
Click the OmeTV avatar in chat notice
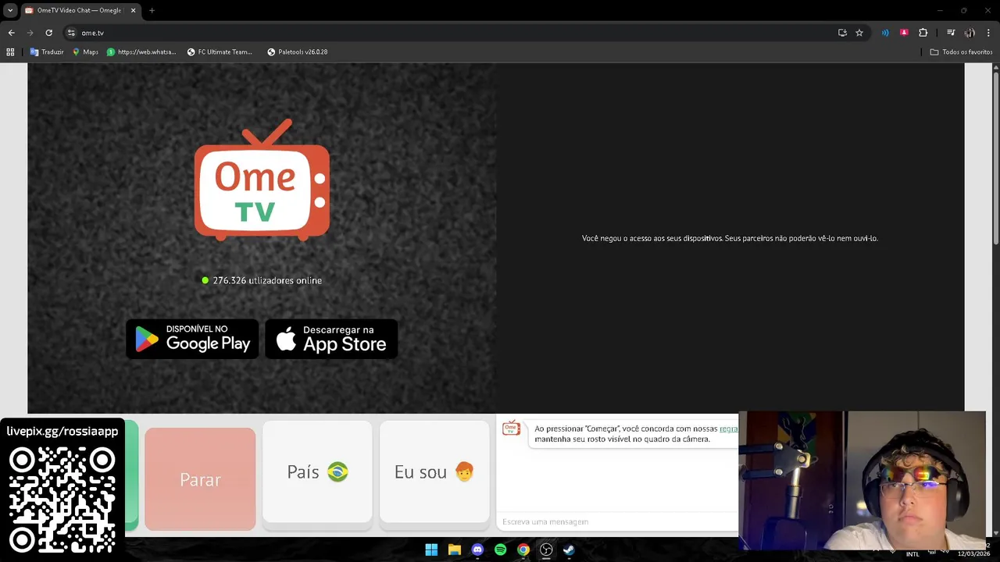pyautogui.click(x=512, y=428)
